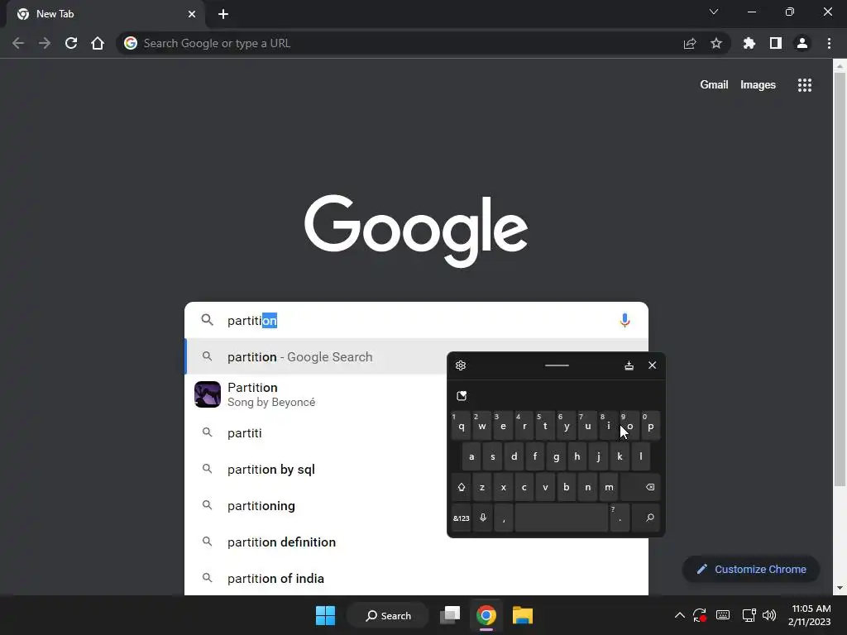Screen dimensions: 847x635
Task: Click the network display tray icon
Action: point(749,615)
